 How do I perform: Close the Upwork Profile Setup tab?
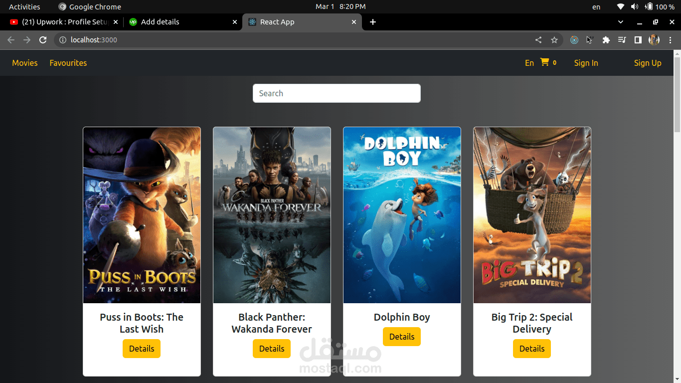pyautogui.click(x=116, y=22)
